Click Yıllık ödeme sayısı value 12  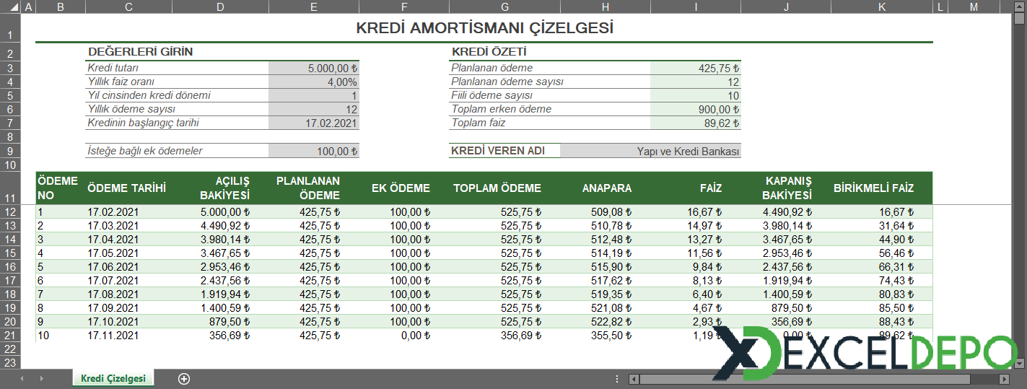tap(314, 109)
